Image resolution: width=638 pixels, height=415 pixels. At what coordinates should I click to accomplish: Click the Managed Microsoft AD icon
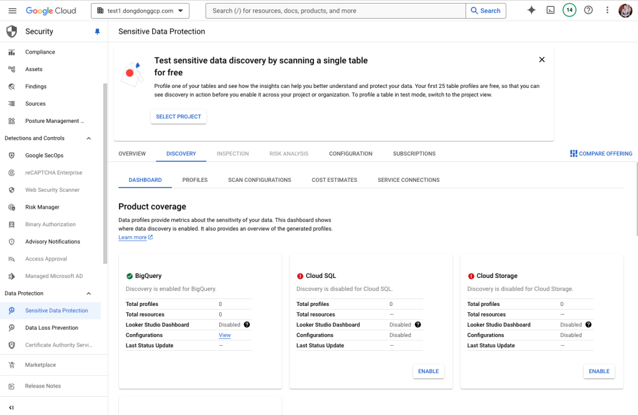12,276
